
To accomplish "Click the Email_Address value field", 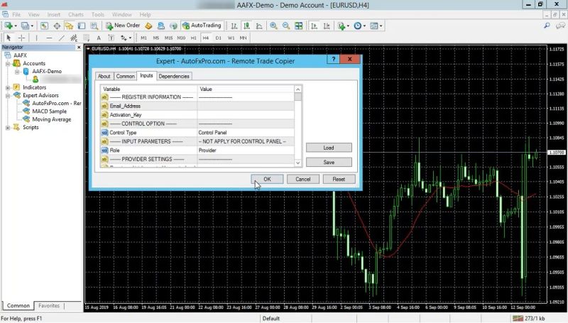I will [245, 106].
